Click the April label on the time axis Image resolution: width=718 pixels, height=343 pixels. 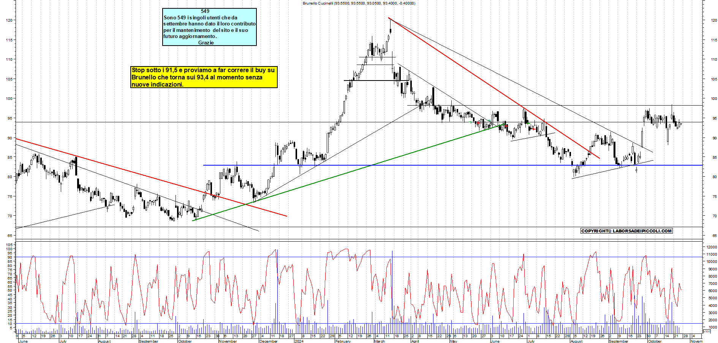(x=415, y=341)
